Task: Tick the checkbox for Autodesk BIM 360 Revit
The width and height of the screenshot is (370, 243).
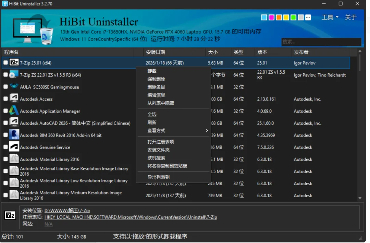Action: [5, 135]
